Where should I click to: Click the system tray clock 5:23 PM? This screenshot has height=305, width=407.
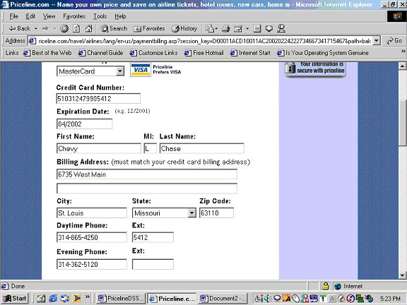(x=390, y=299)
